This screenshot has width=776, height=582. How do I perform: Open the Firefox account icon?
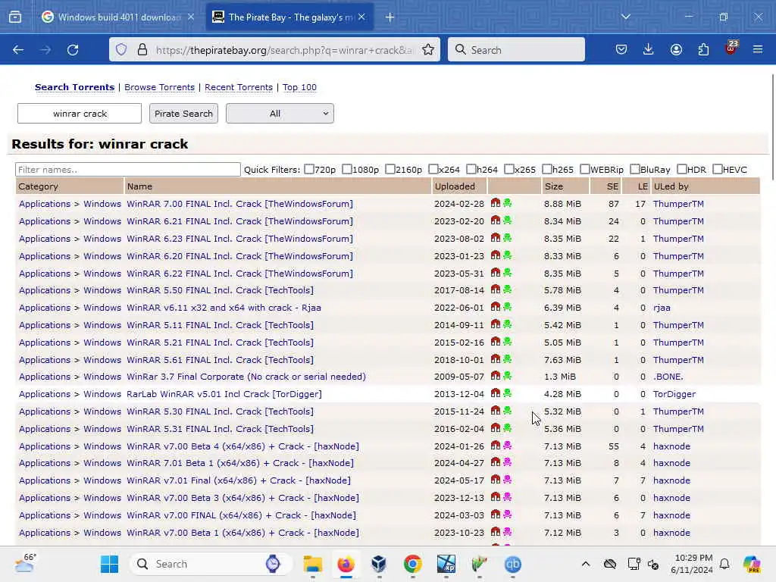click(676, 49)
